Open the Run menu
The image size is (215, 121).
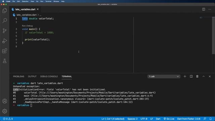(42, 1)
